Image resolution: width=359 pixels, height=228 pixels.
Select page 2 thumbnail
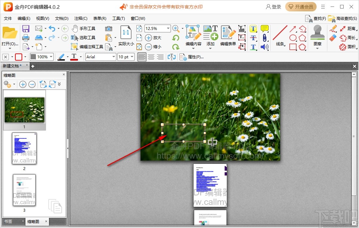tap(24, 149)
